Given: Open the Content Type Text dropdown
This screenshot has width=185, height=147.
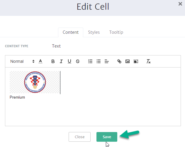Looking at the screenshot, I should 56,46.
